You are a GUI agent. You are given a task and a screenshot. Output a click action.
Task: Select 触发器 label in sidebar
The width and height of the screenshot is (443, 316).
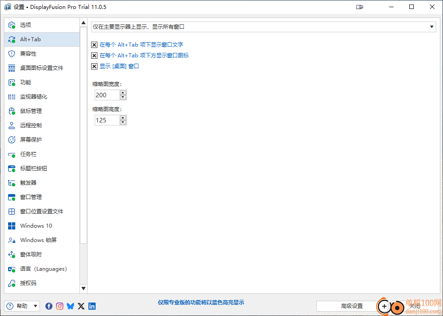pyautogui.click(x=28, y=183)
